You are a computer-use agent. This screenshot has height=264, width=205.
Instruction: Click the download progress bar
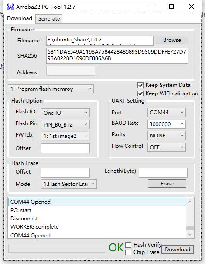pos(57,249)
